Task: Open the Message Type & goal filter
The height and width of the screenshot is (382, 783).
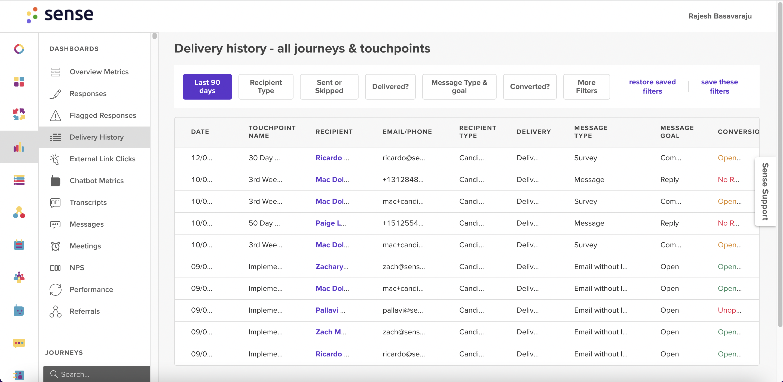Action: [459, 87]
